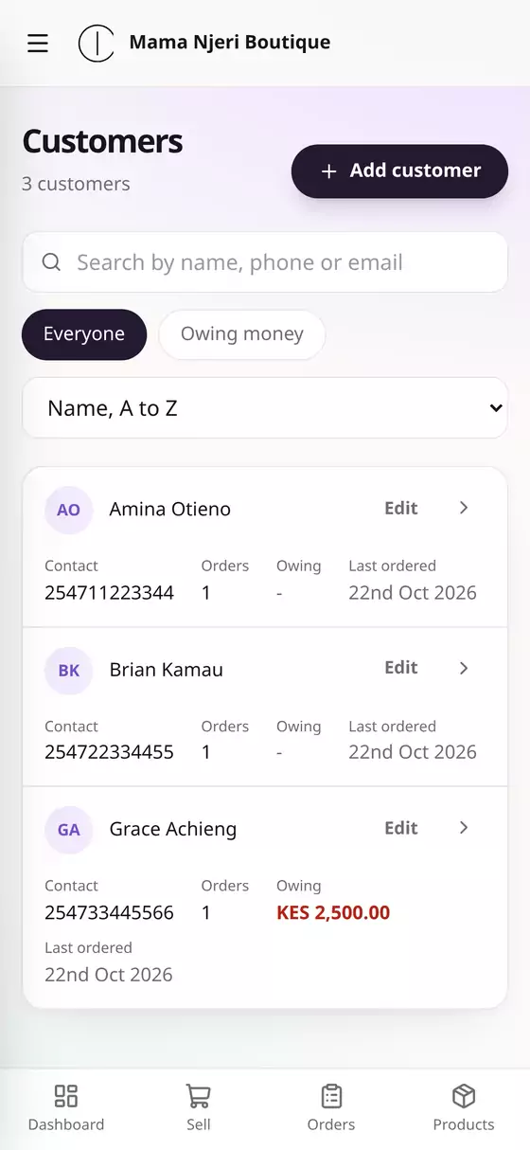Screen dimensions: 530x1150
Task: Switch to the Products tab label
Action: (464, 1124)
